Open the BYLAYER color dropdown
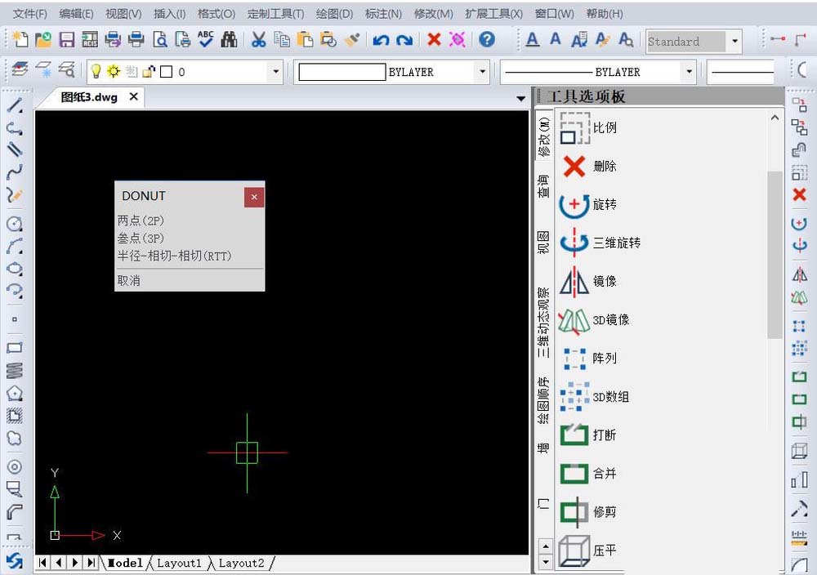The height and width of the screenshot is (575, 817). [x=482, y=72]
